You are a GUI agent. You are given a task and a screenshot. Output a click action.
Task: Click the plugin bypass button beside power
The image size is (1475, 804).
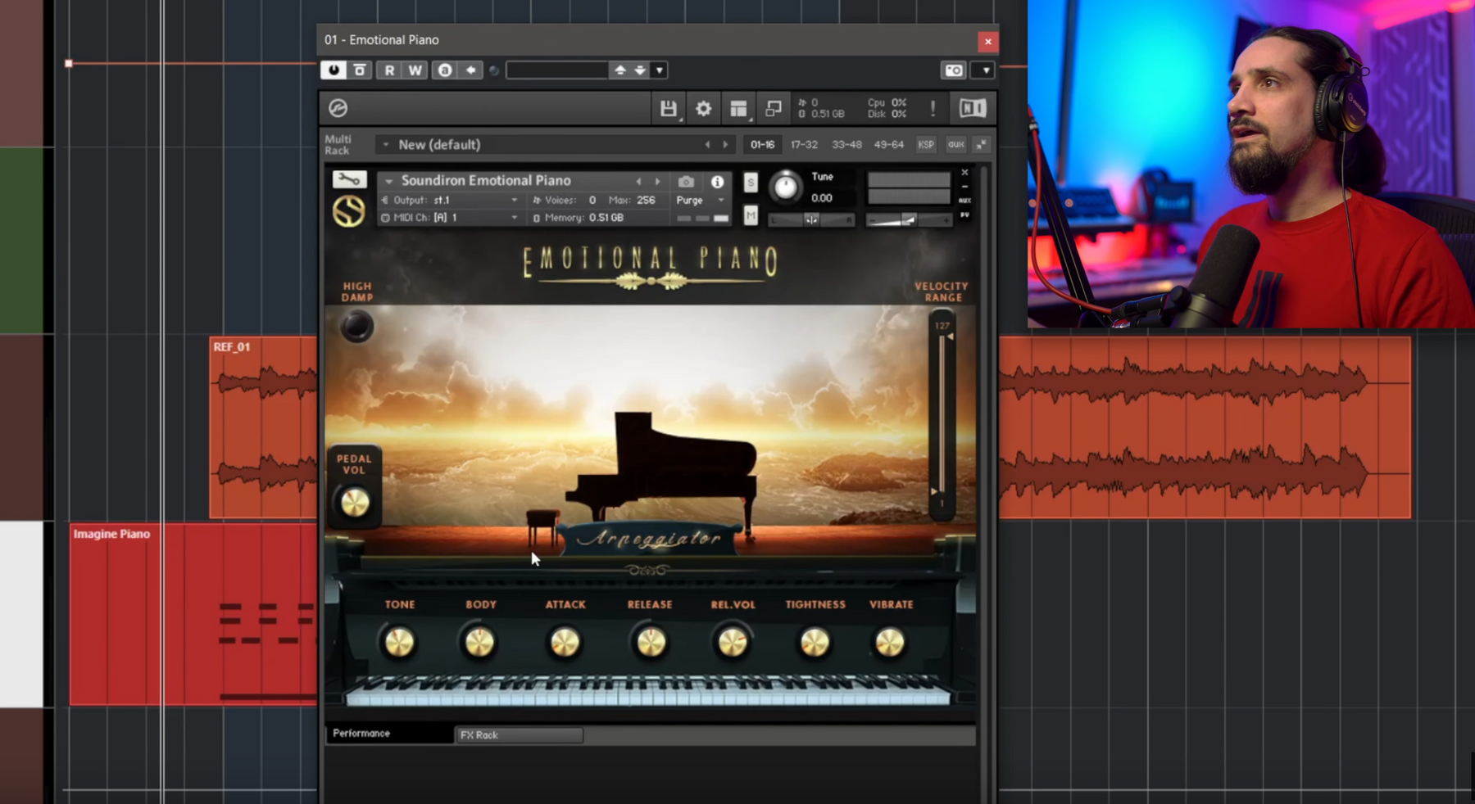[x=360, y=70]
